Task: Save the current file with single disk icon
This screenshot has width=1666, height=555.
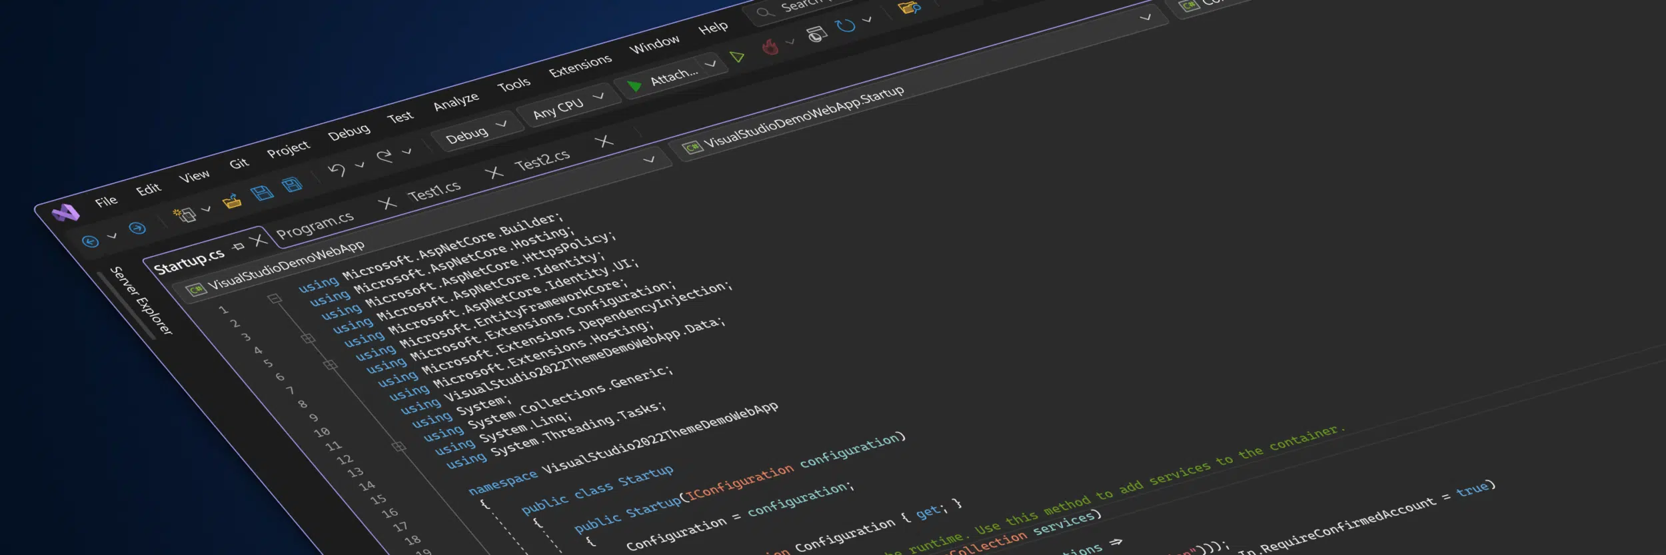Action: click(262, 193)
